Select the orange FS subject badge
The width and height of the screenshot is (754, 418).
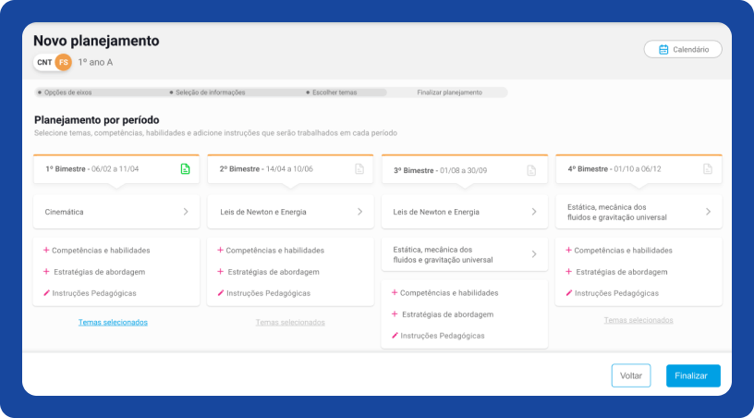pos(63,62)
